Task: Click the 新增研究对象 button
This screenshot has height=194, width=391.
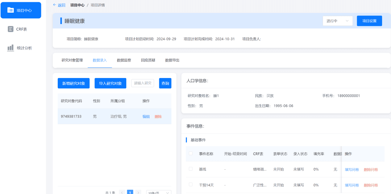Action: pyautogui.click(x=74, y=83)
